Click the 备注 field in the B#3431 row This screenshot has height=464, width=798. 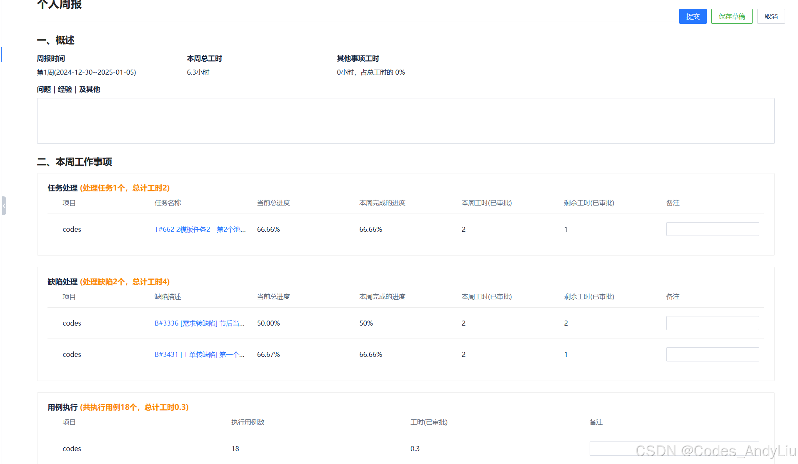(713, 354)
